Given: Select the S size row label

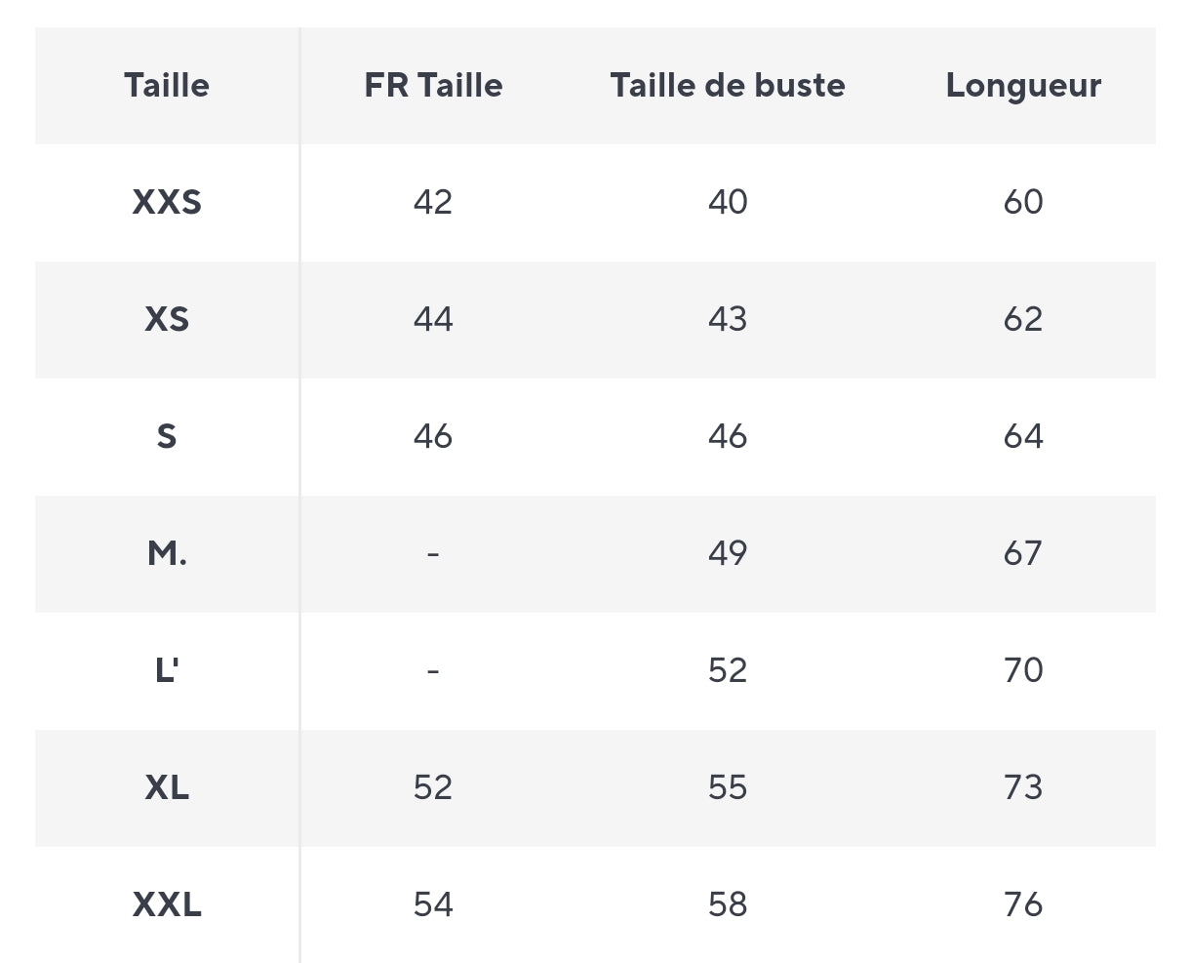Looking at the screenshot, I should (167, 436).
